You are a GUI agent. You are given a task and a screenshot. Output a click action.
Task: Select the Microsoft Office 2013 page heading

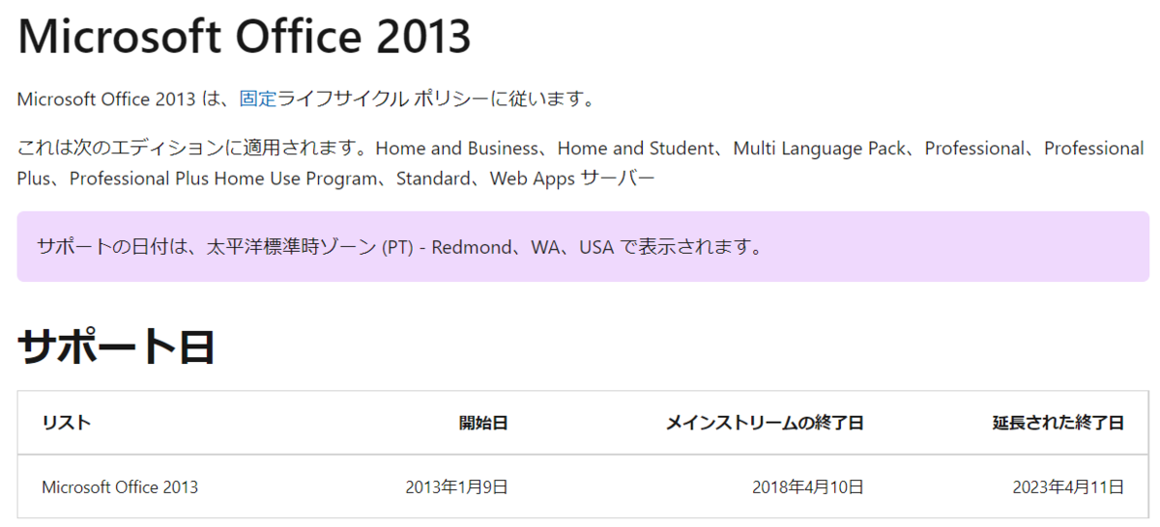245,36
